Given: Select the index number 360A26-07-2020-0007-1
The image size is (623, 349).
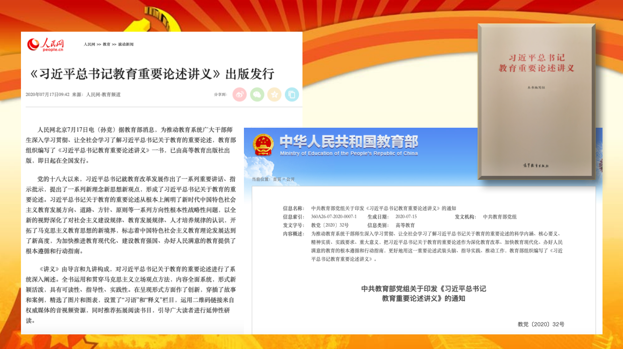Looking at the screenshot, I should tap(334, 217).
